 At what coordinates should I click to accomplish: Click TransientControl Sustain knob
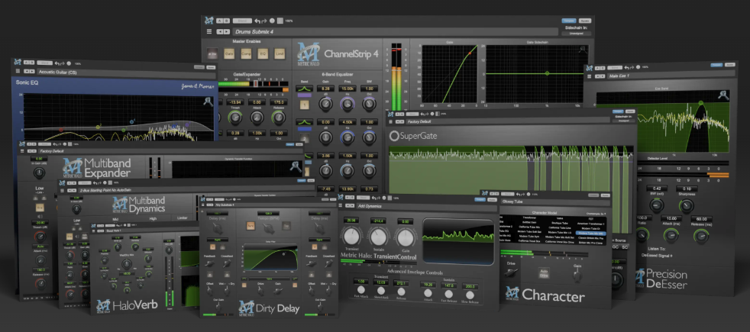tap(378, 237)
